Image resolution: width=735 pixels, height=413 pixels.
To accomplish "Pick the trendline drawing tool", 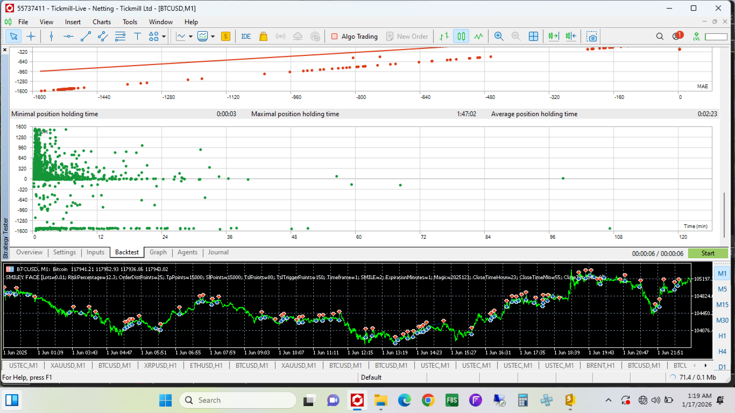I will point(86,37).
